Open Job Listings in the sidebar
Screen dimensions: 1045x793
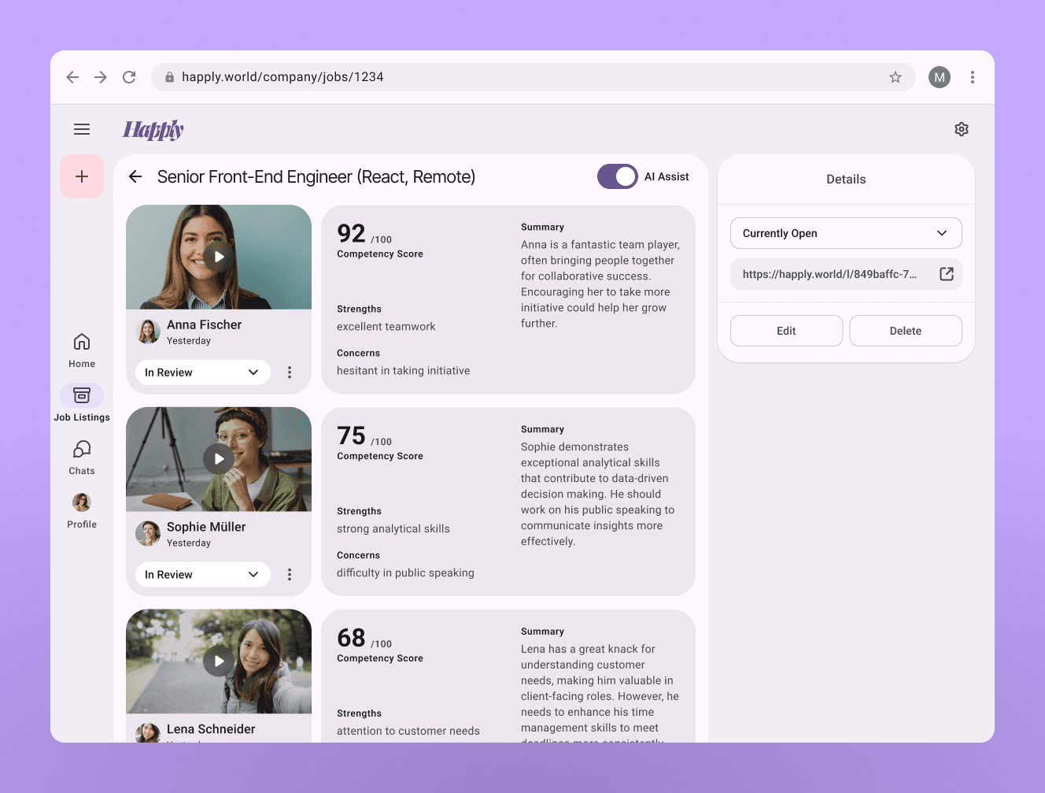(x=82, y=404)
